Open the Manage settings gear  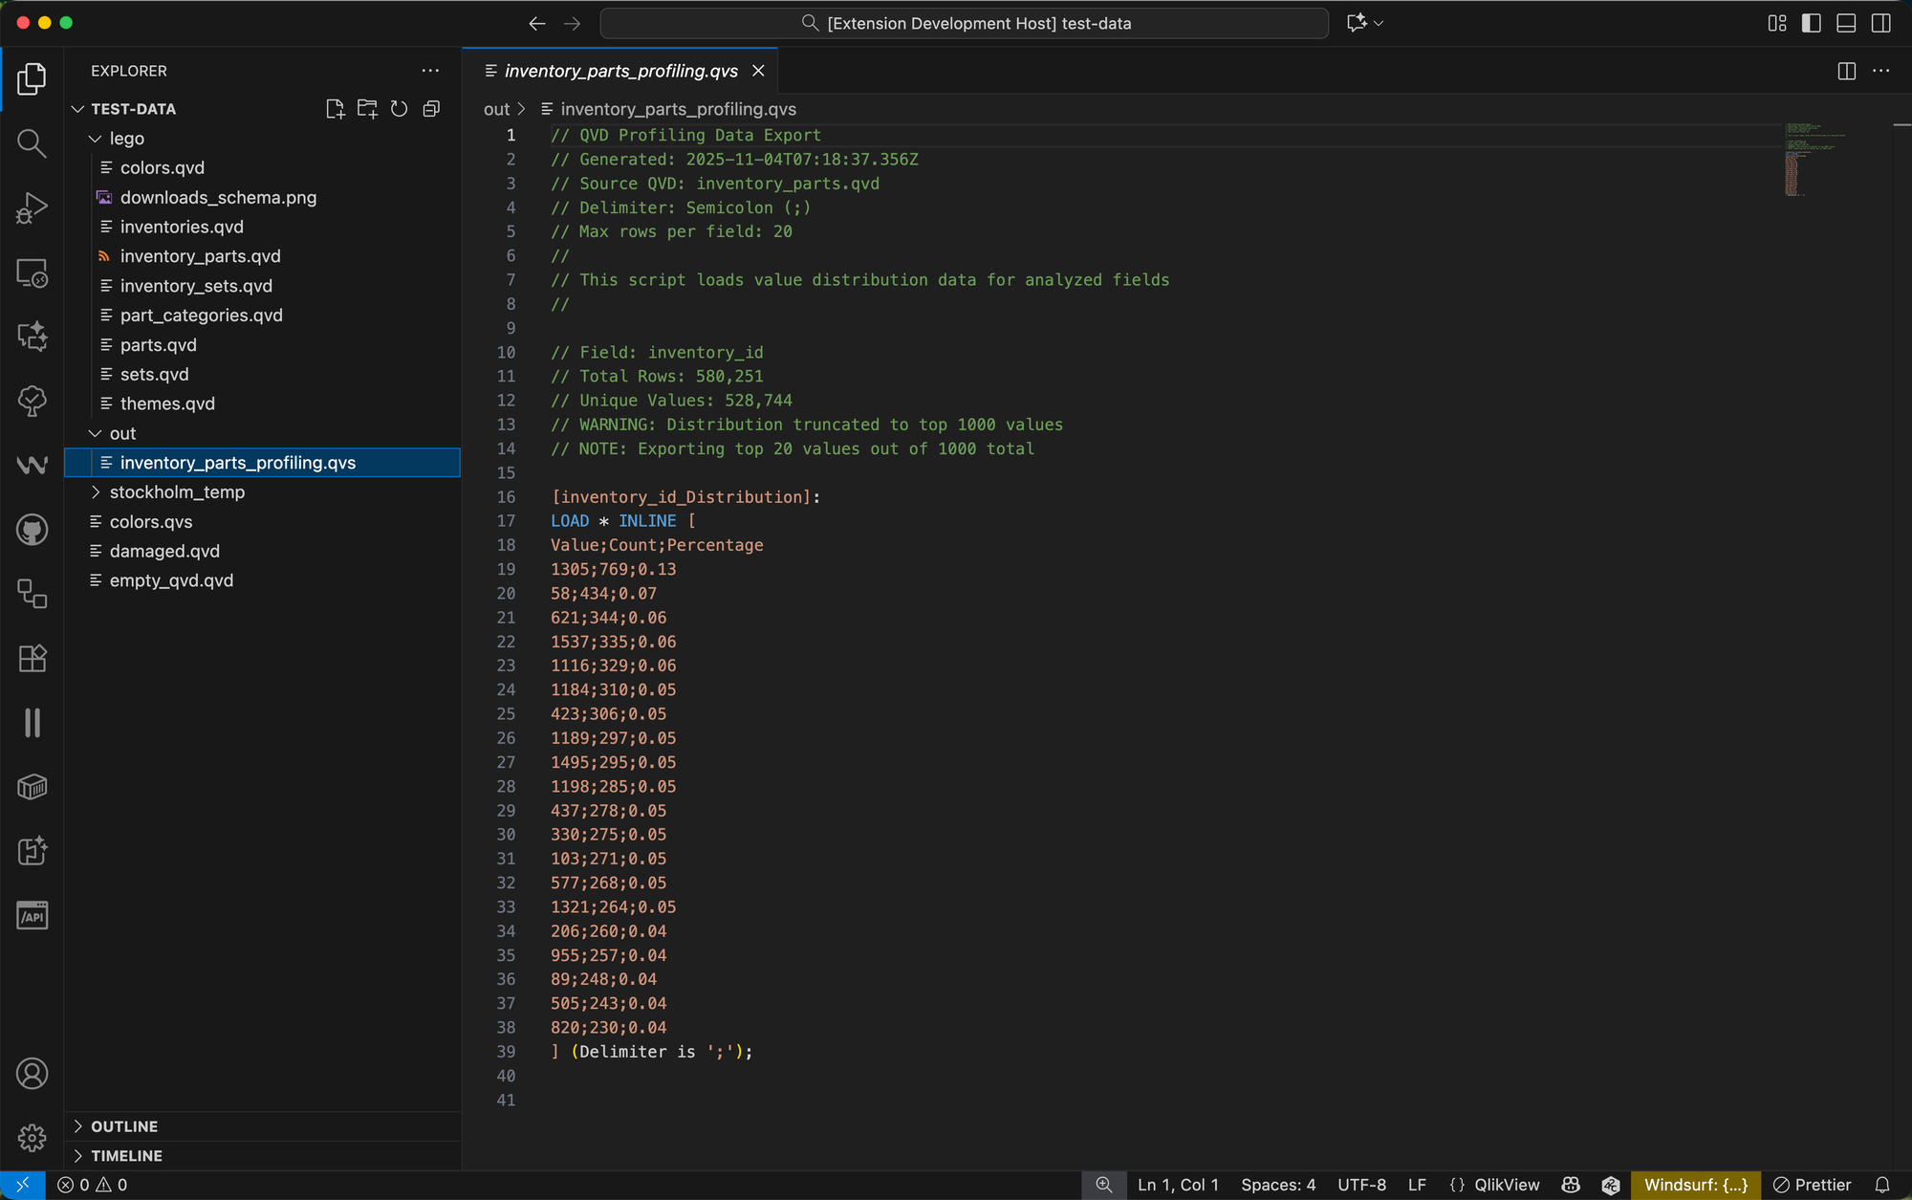click(32, 1138)
